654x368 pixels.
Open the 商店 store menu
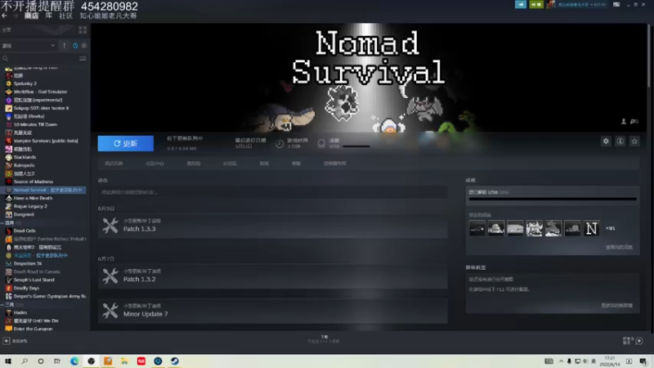31,16
